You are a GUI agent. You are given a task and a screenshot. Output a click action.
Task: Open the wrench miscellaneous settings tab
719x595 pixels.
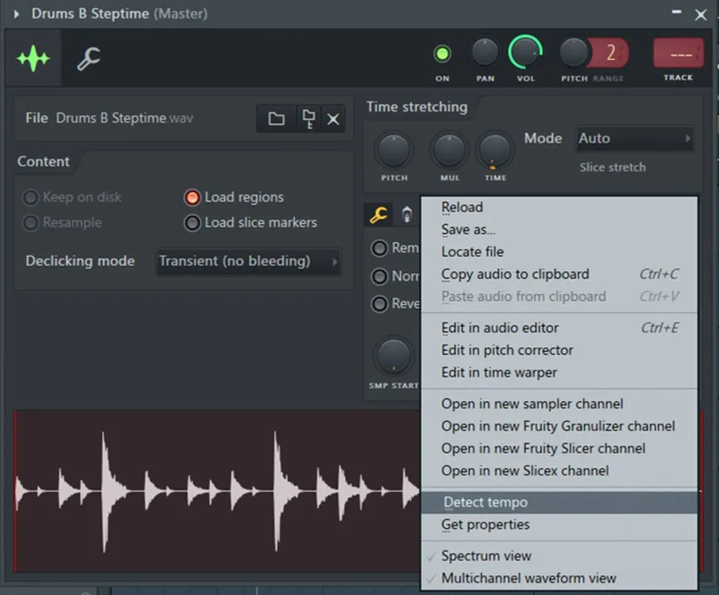[89, 58]
